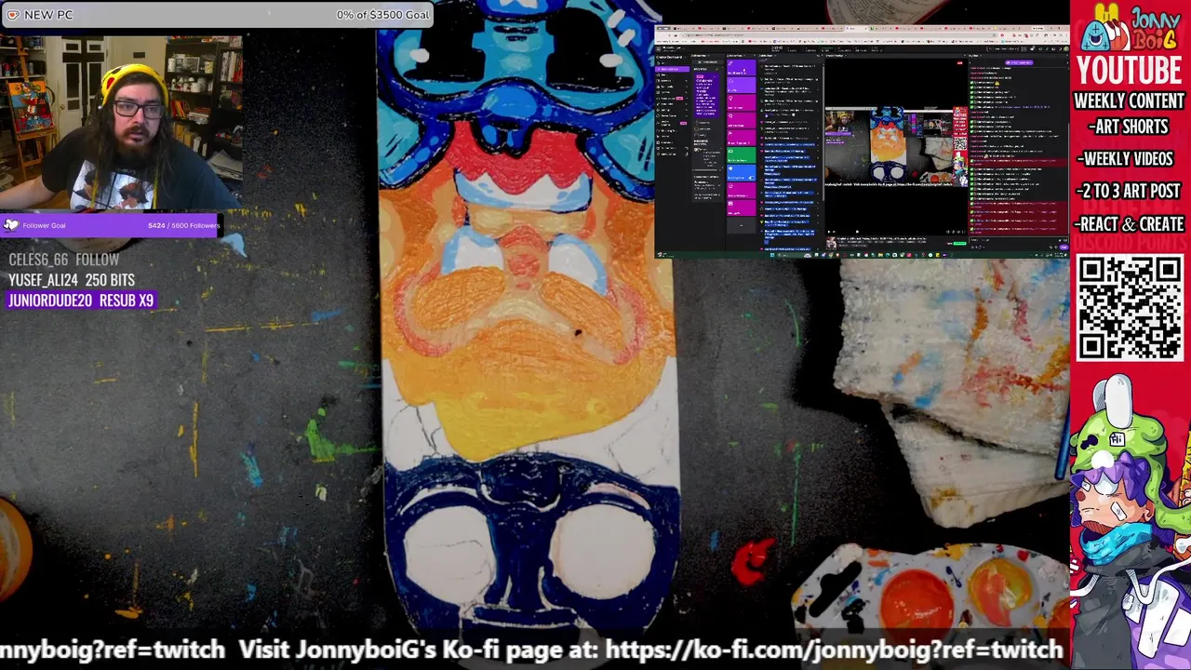Select the blue quick action tile in dashboard
This screenshot has width=1191, height=670.
[742, 173]
